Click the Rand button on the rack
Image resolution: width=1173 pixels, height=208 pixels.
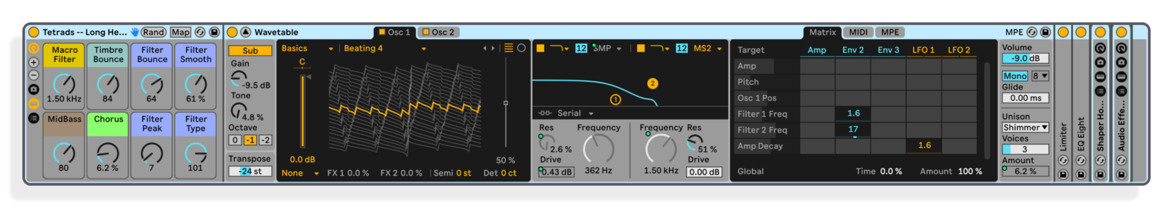coord(153,32)
